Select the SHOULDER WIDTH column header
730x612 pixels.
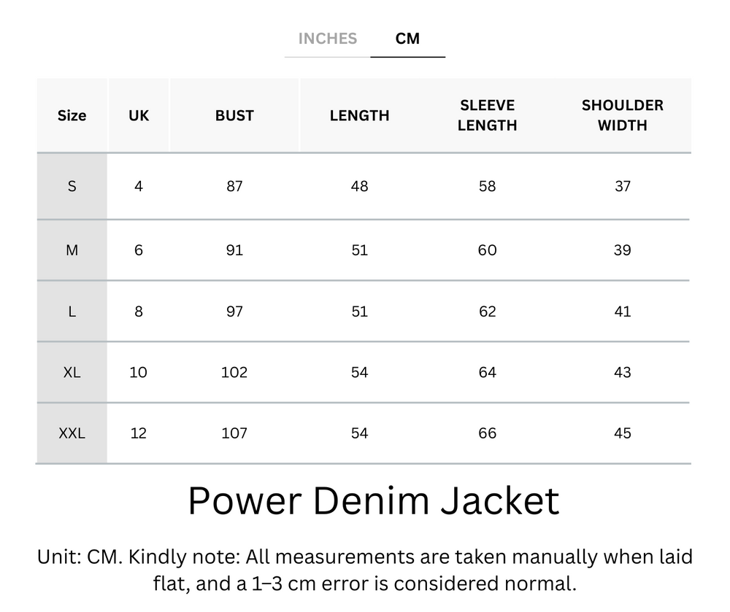623,115
